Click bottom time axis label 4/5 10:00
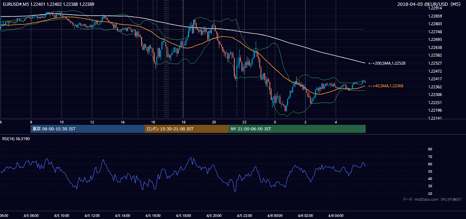Viewport: 466px width, 219px height. pyautogui.click(x=61, y=216)
